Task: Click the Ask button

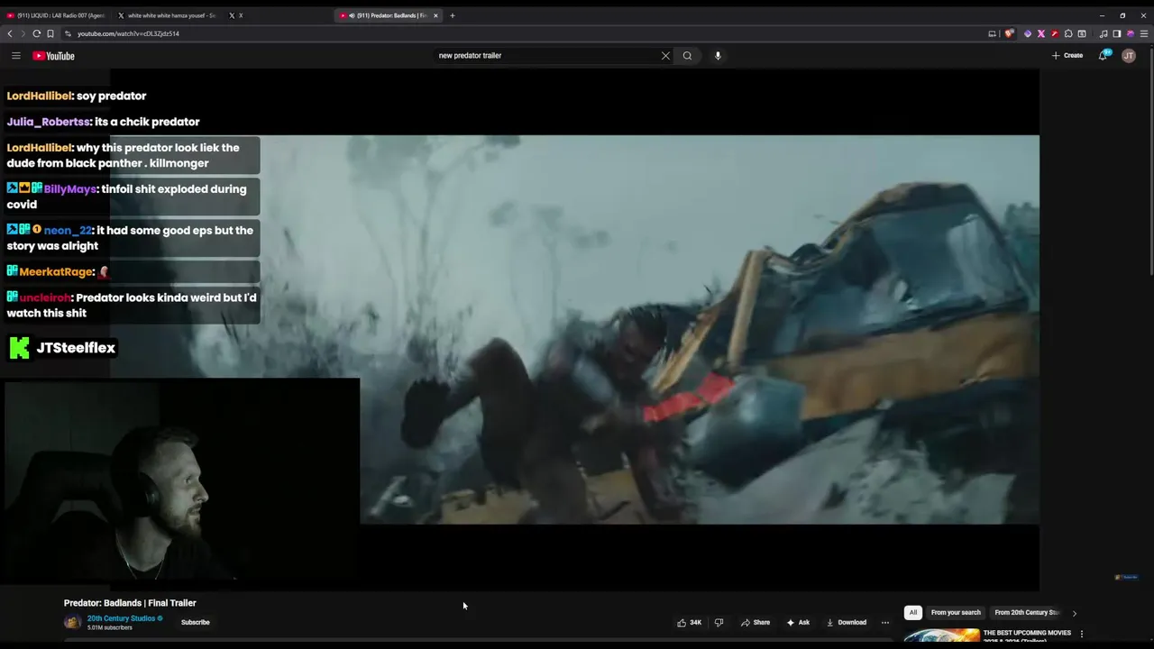Action: pyautogui.click(x=798, y=622)
